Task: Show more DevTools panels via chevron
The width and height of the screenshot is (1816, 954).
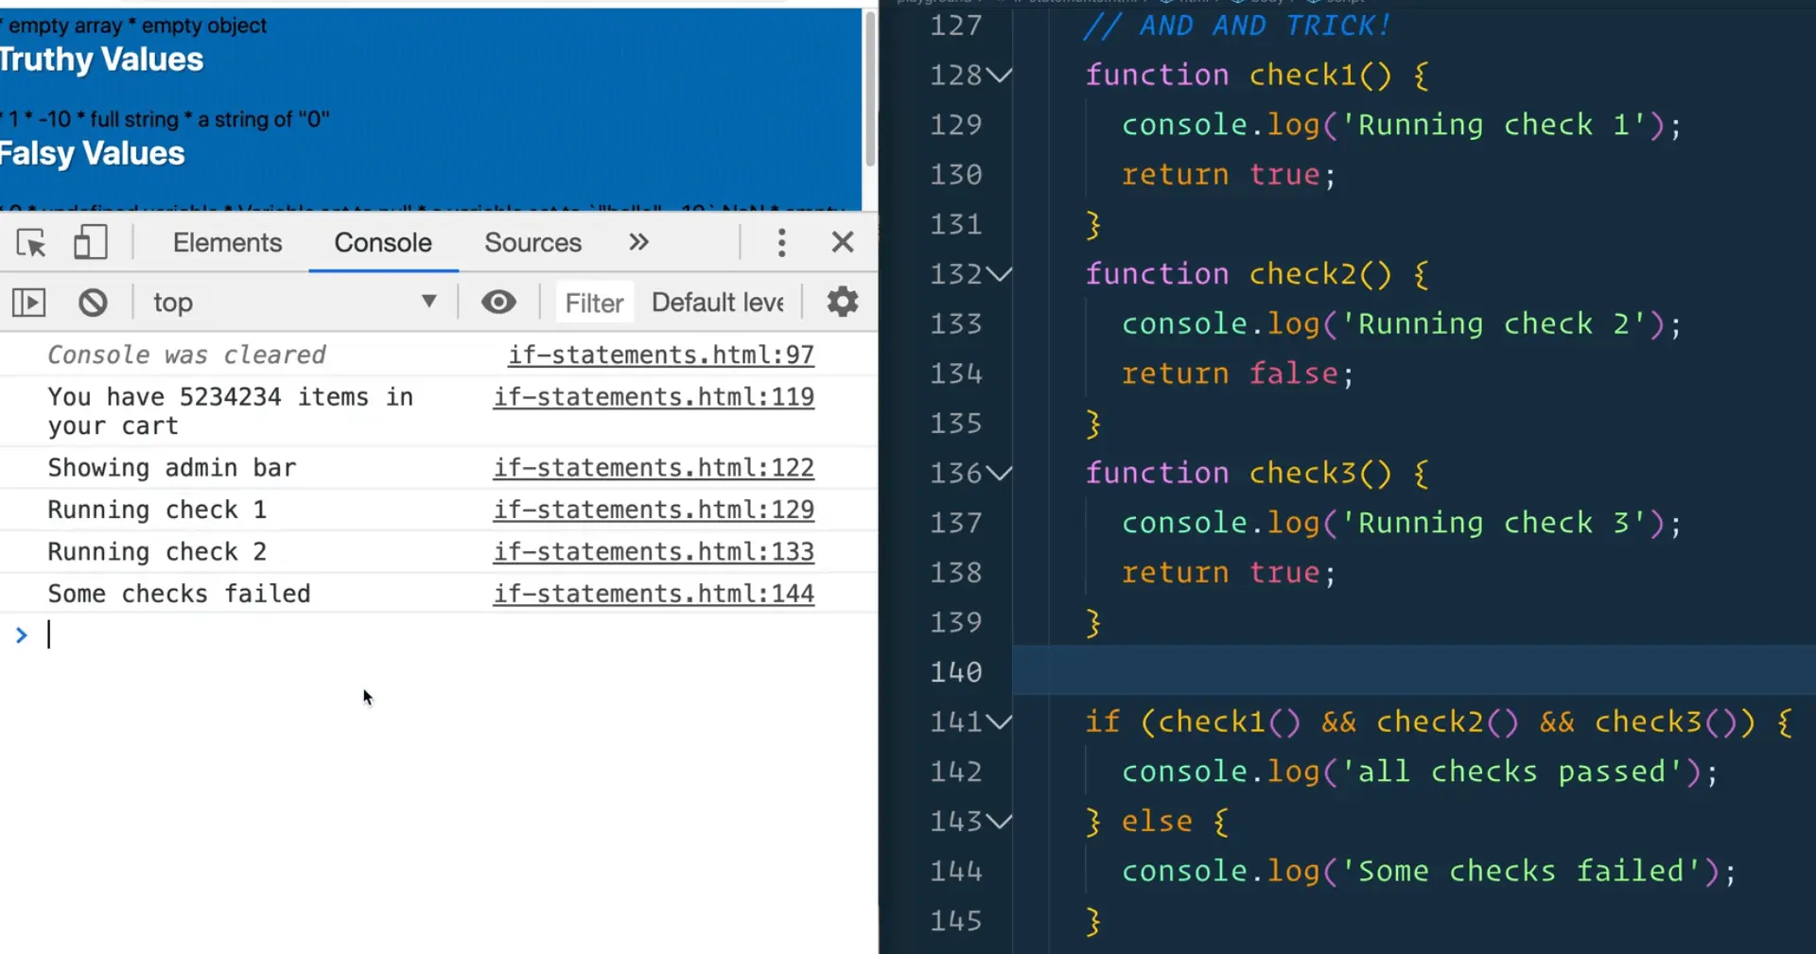Action: pyautogui.click(x=638, y=243)
